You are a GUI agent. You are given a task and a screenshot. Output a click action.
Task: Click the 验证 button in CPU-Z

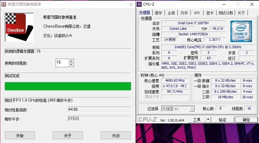click(222, 120)
